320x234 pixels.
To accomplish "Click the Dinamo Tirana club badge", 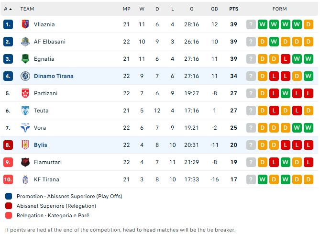I will 25,76.
